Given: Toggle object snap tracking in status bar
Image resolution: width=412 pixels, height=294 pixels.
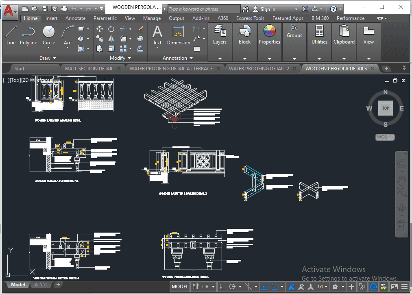Looking at the screenshot, I should click(x=264, y=287).
